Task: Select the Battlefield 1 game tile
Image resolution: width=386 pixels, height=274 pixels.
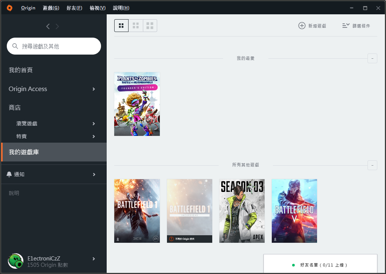Action: [137, 211]
